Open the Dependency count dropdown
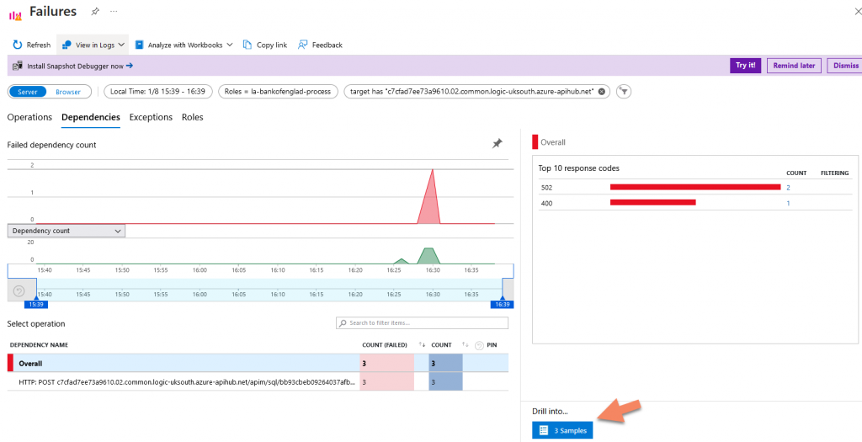Viewport: 862px width, 442px height. (x=66, y=231)
